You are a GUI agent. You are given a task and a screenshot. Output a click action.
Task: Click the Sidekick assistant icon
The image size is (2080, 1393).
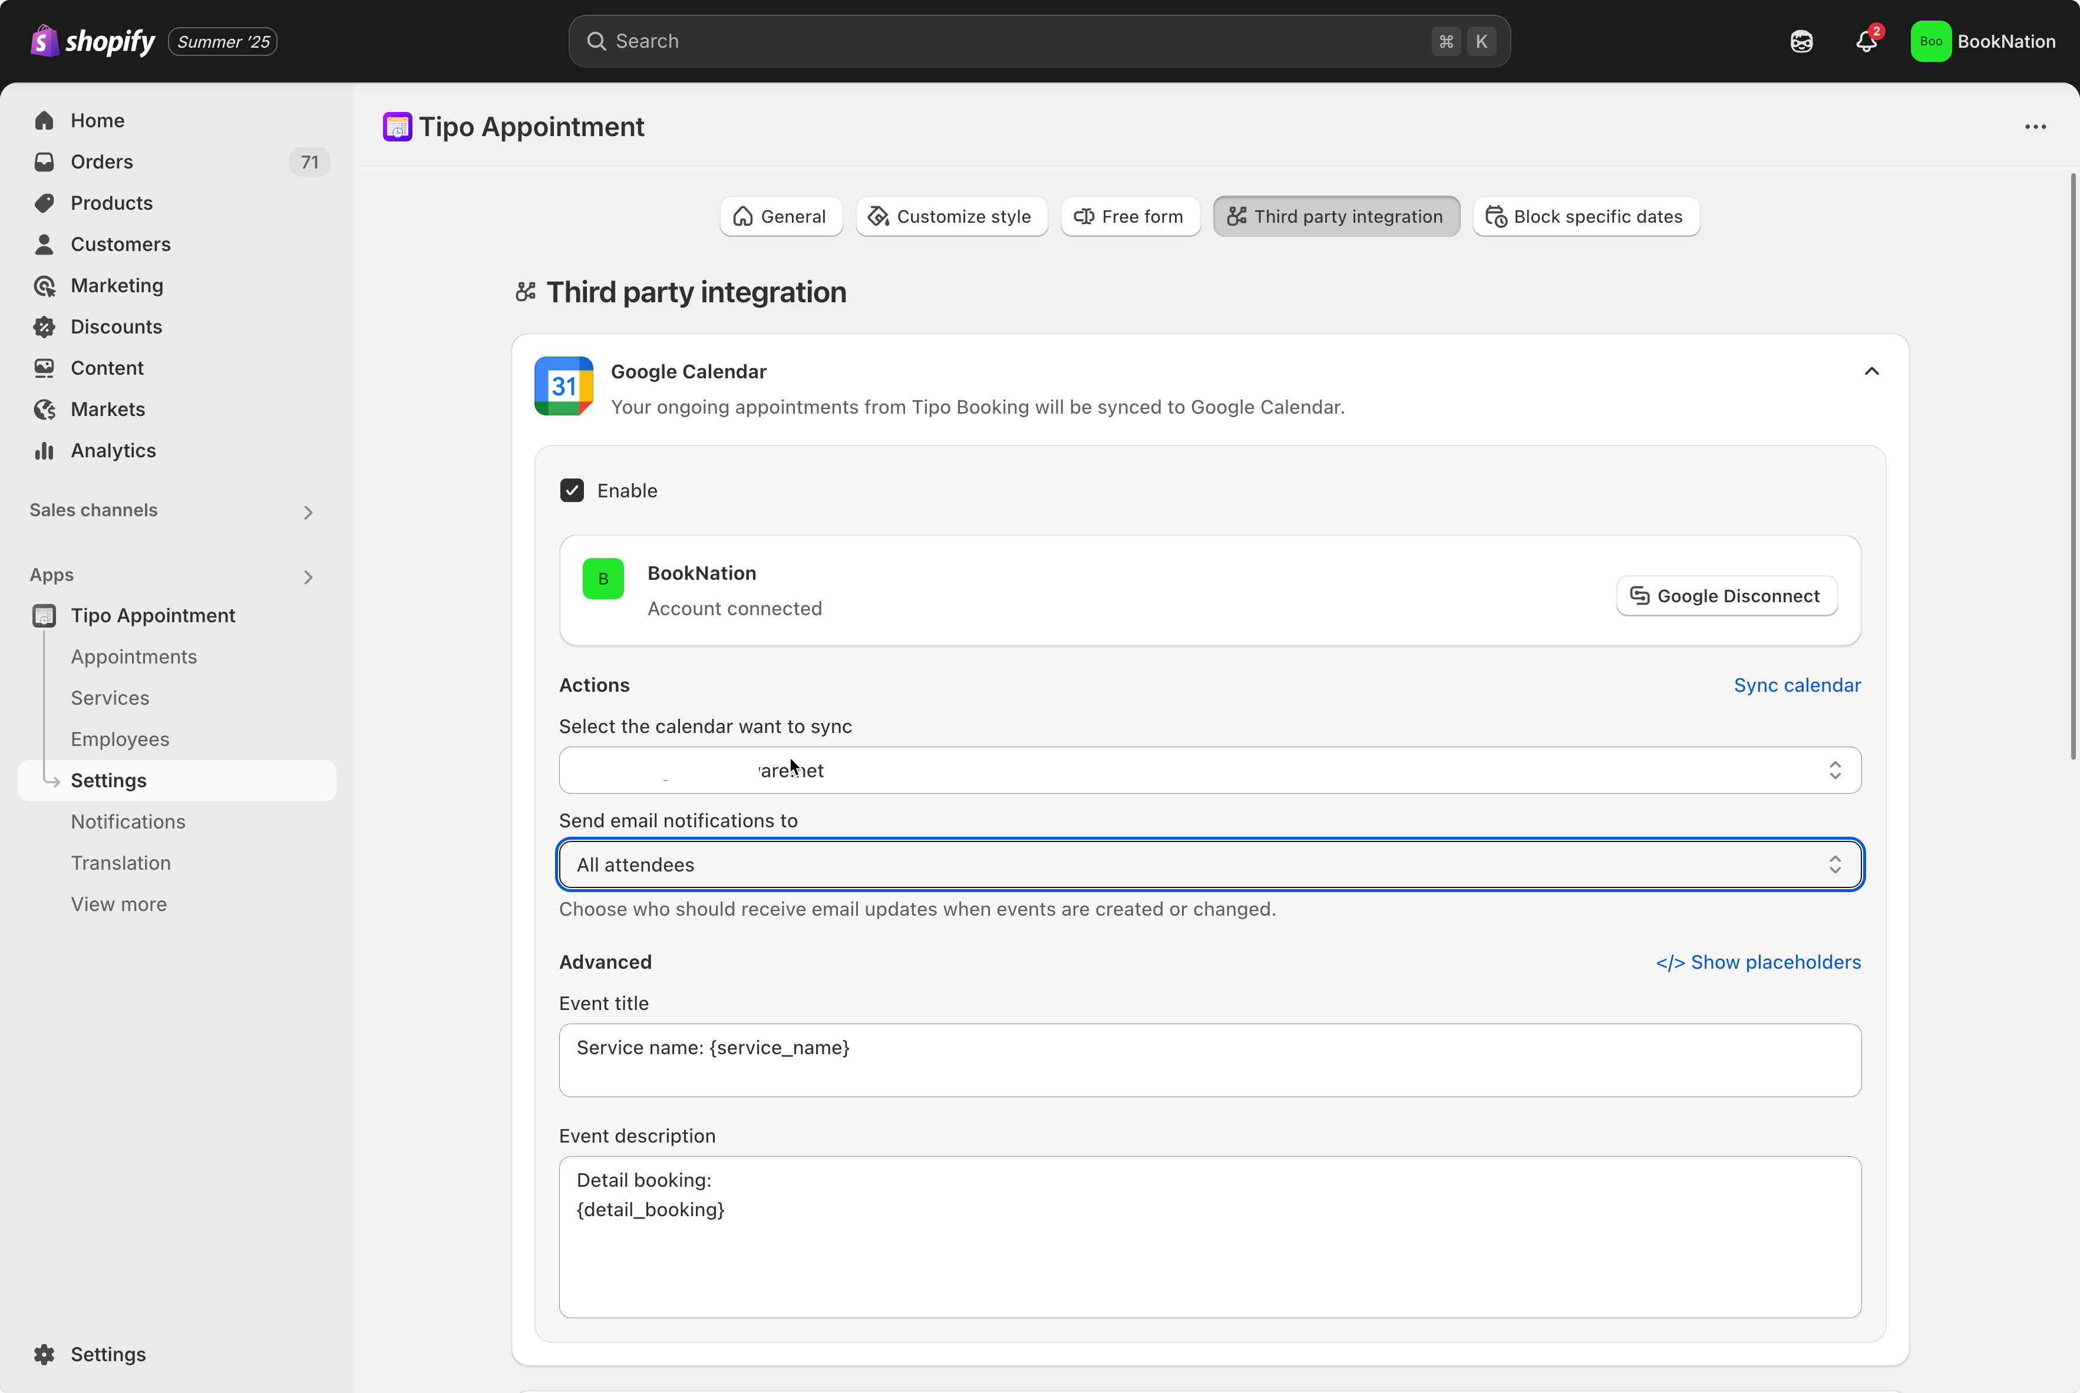pyautogui.click(x=1801, y=41)
